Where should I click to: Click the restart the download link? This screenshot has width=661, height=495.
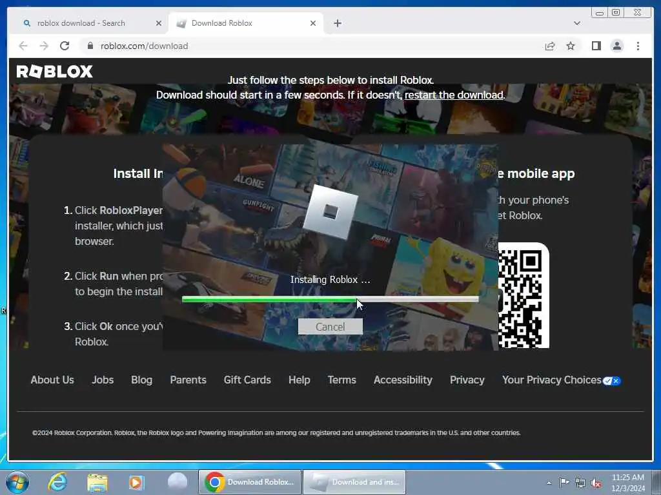[454, 95]
